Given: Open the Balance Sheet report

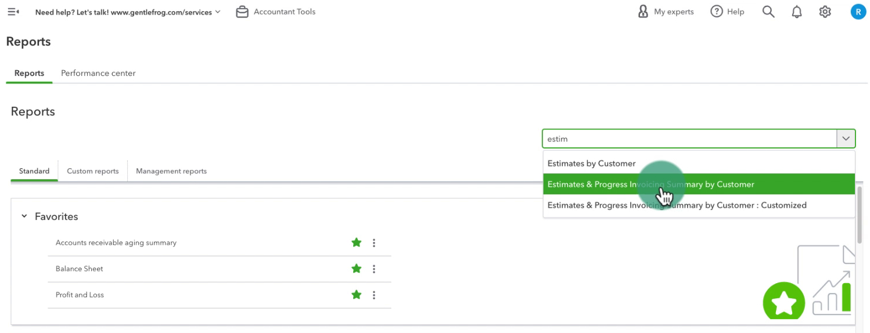Looking at the screenshot, I should pos(80,269).
